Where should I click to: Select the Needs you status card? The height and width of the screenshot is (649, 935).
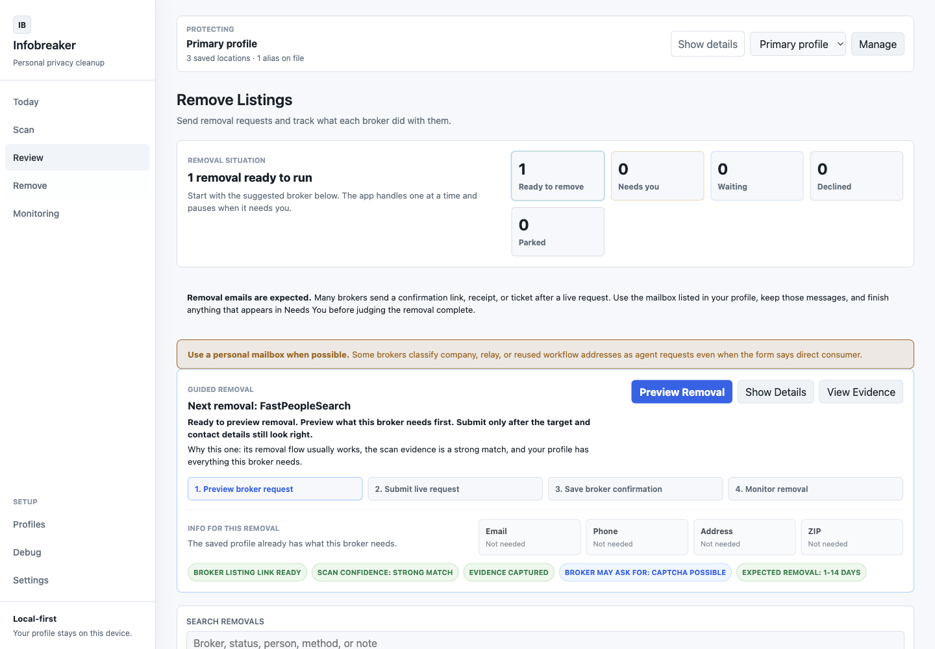tap(657, 176)
